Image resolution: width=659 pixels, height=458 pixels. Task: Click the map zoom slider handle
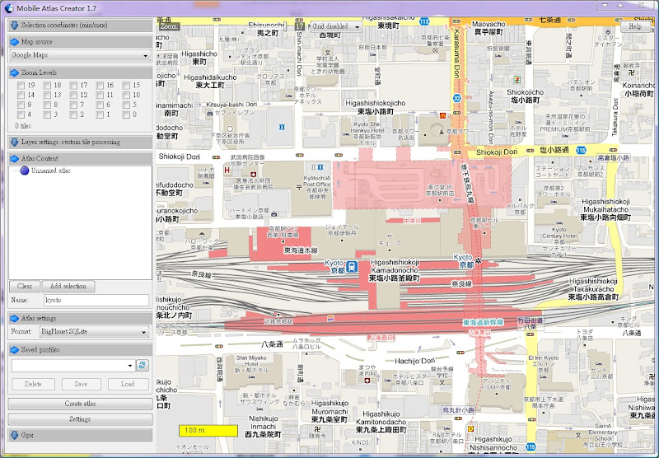[285, 26]
